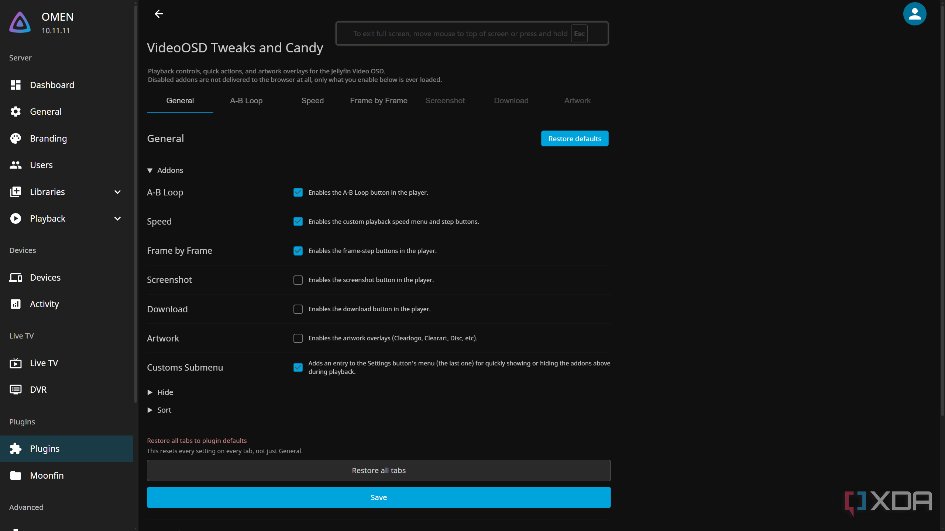945x531 pixels.
Task: Click the Libraries stack icon
Action: tap(16, 192)
